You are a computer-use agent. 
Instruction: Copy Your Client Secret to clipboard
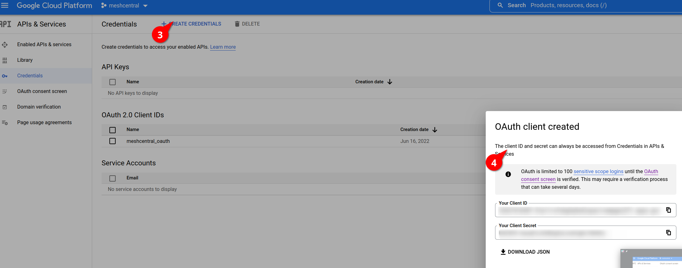(669, 232)
